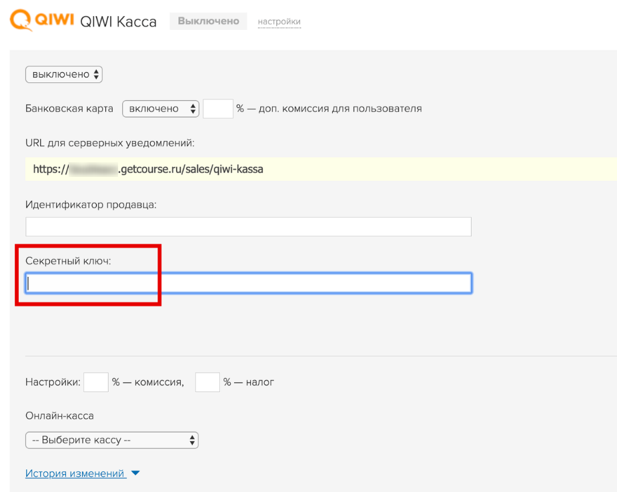This screenshot has height=492, width=617.
Task: Click the server notification URL field
Action: pos(321,169)
